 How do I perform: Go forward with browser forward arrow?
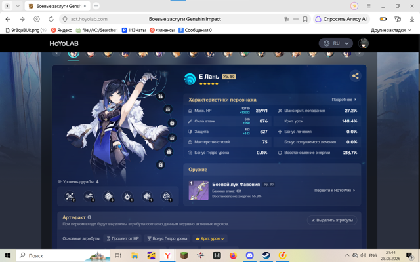point(22,19)
